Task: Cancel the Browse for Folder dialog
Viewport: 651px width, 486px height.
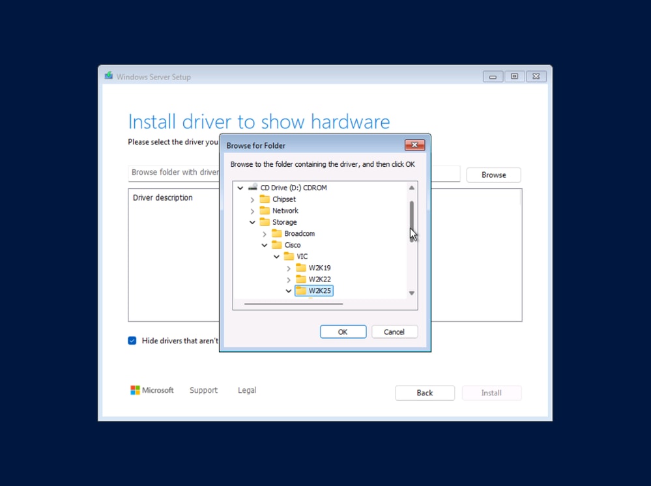Action: 394,332
